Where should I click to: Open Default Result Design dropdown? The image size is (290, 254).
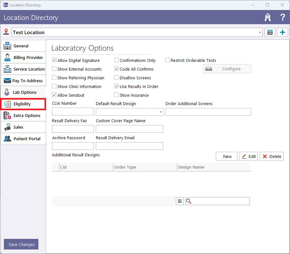(160, 112)
